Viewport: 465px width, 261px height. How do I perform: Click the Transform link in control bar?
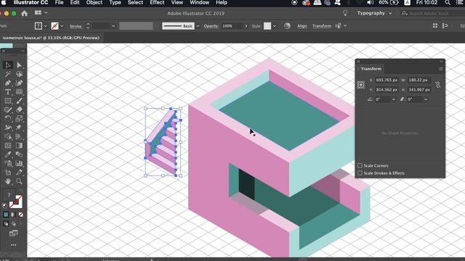321,26
